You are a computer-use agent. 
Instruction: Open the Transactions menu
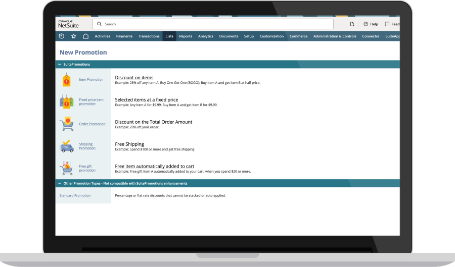click(x=149, y=36)
